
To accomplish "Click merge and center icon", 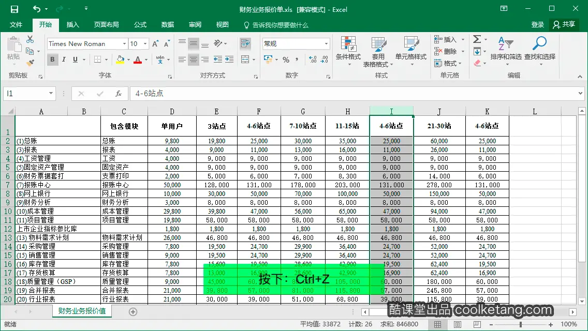I will click(x=245, y=59).
